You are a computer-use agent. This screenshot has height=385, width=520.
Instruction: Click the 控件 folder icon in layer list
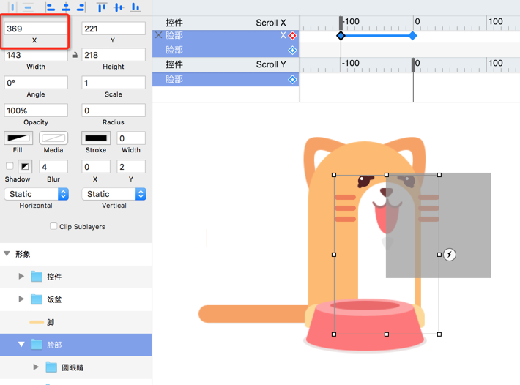coord(37,277)
